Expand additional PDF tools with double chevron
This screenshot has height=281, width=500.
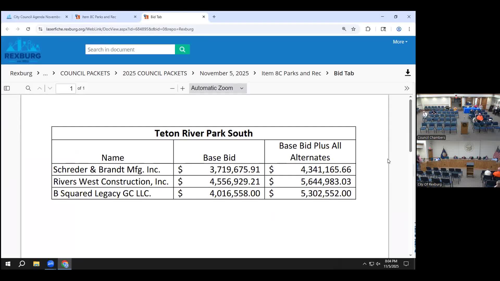[407, 88]
